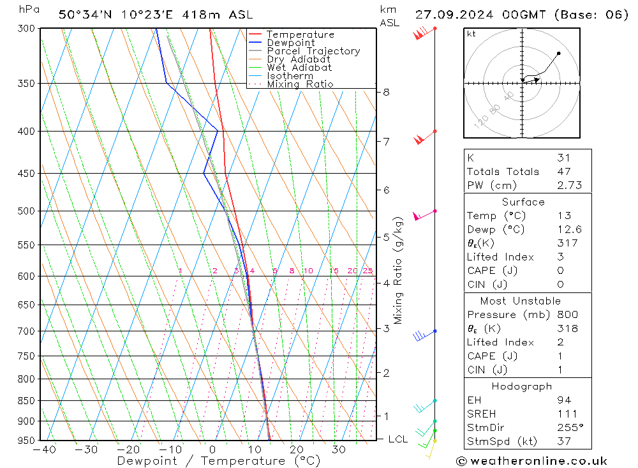This screenshot has height=468, width=638.
Task: Click the 0 temperature axis label
Action: [212, 449]
